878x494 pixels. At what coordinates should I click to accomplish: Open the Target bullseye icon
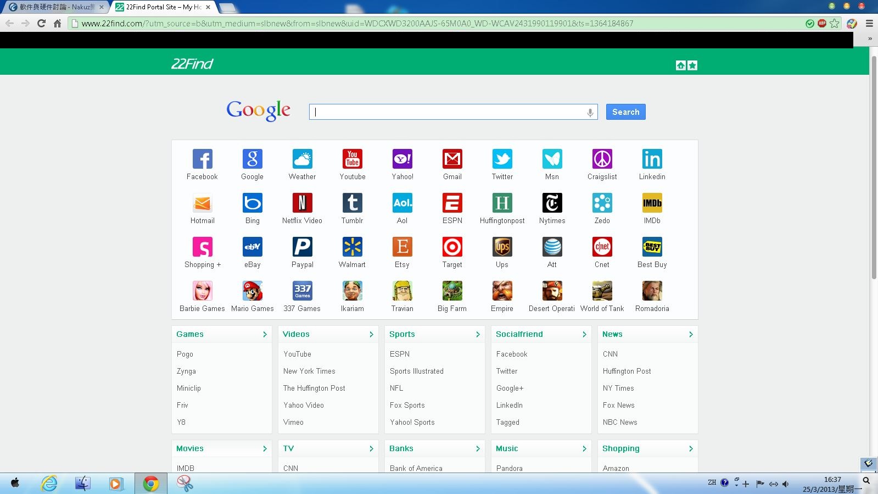tap(452, 247)
